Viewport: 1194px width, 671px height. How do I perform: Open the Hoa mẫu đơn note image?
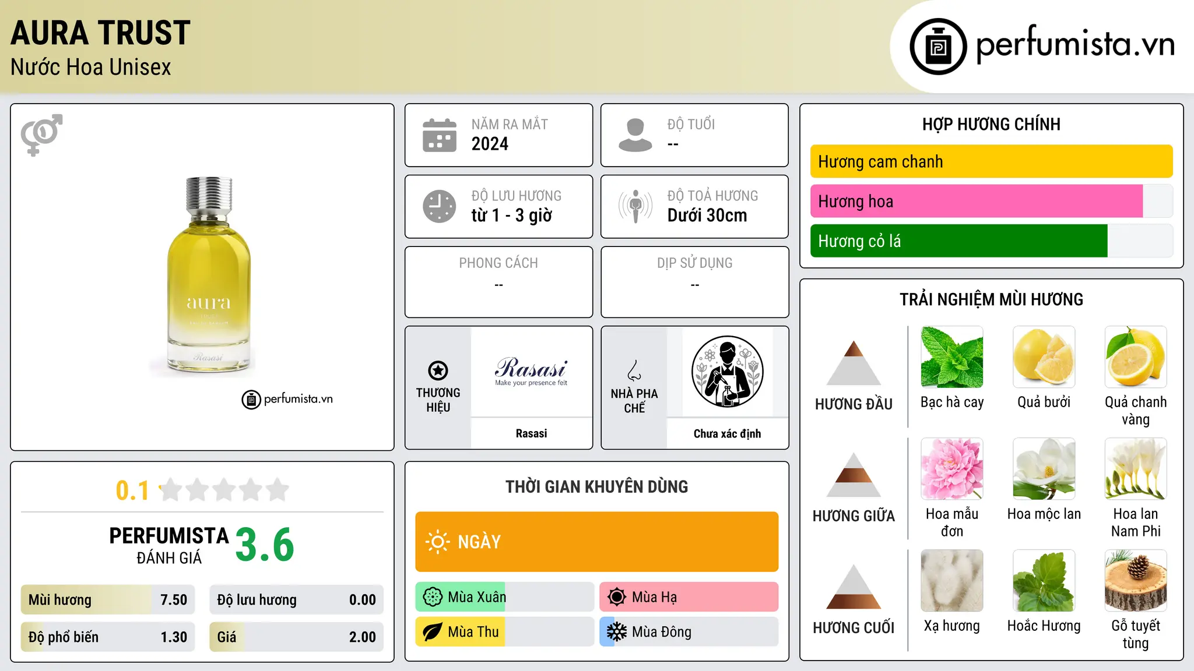[x=952, y=469]
